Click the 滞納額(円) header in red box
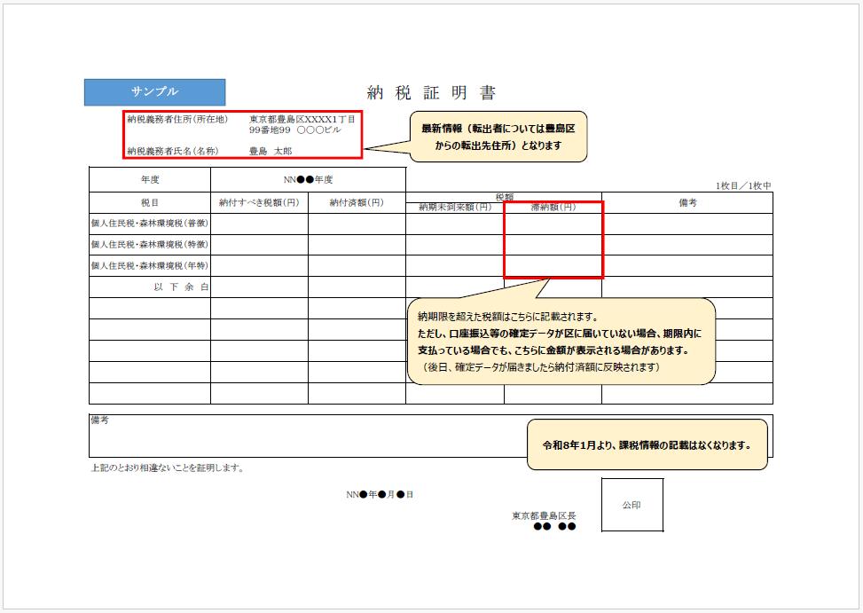863x613 pixels. [x=553, y=208]
